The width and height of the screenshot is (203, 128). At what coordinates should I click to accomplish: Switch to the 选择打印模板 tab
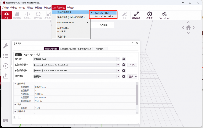[51, 49]
